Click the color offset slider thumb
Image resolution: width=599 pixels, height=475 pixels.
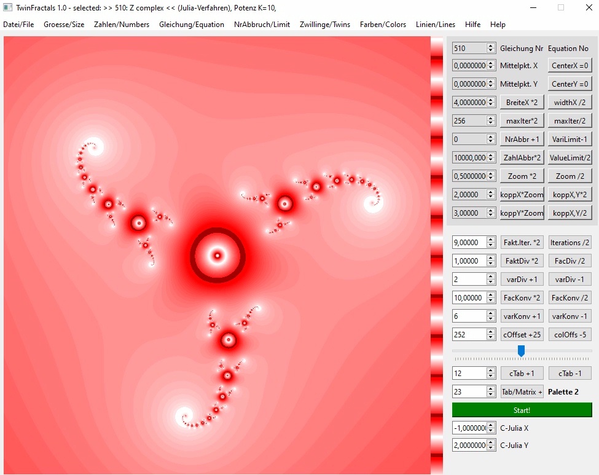tap(521, 350)
